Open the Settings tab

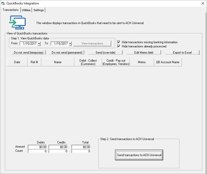(38, 10)
